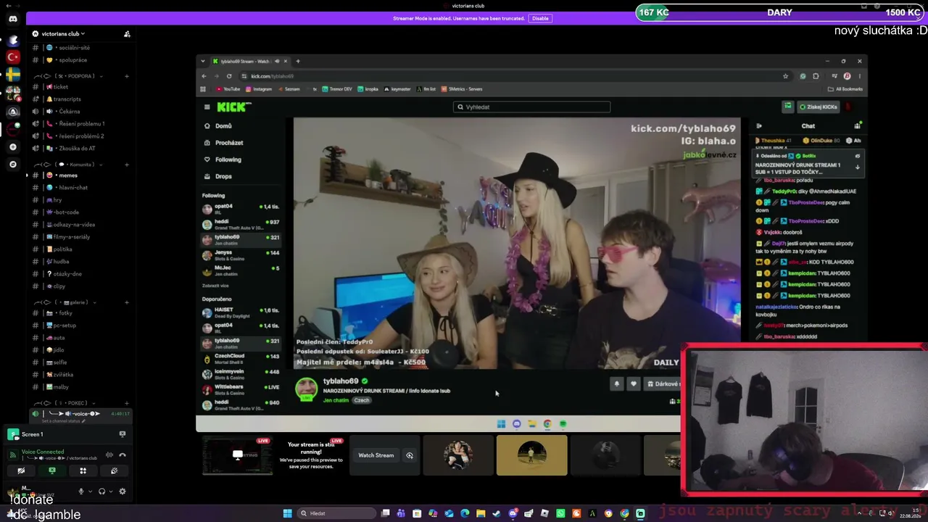The image size is (928, 522).
Task: Open Drops in the Kick sidebar
Action: [x=217, y=176]
